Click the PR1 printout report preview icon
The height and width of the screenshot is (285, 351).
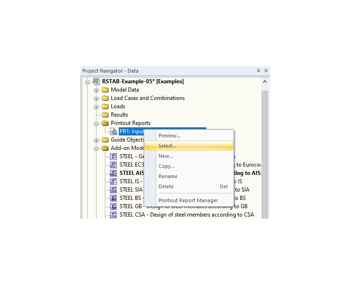[114, 131]
